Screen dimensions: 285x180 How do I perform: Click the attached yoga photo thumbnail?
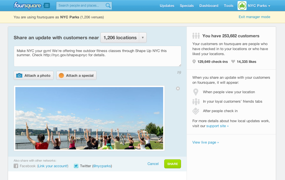click(89, 118)
